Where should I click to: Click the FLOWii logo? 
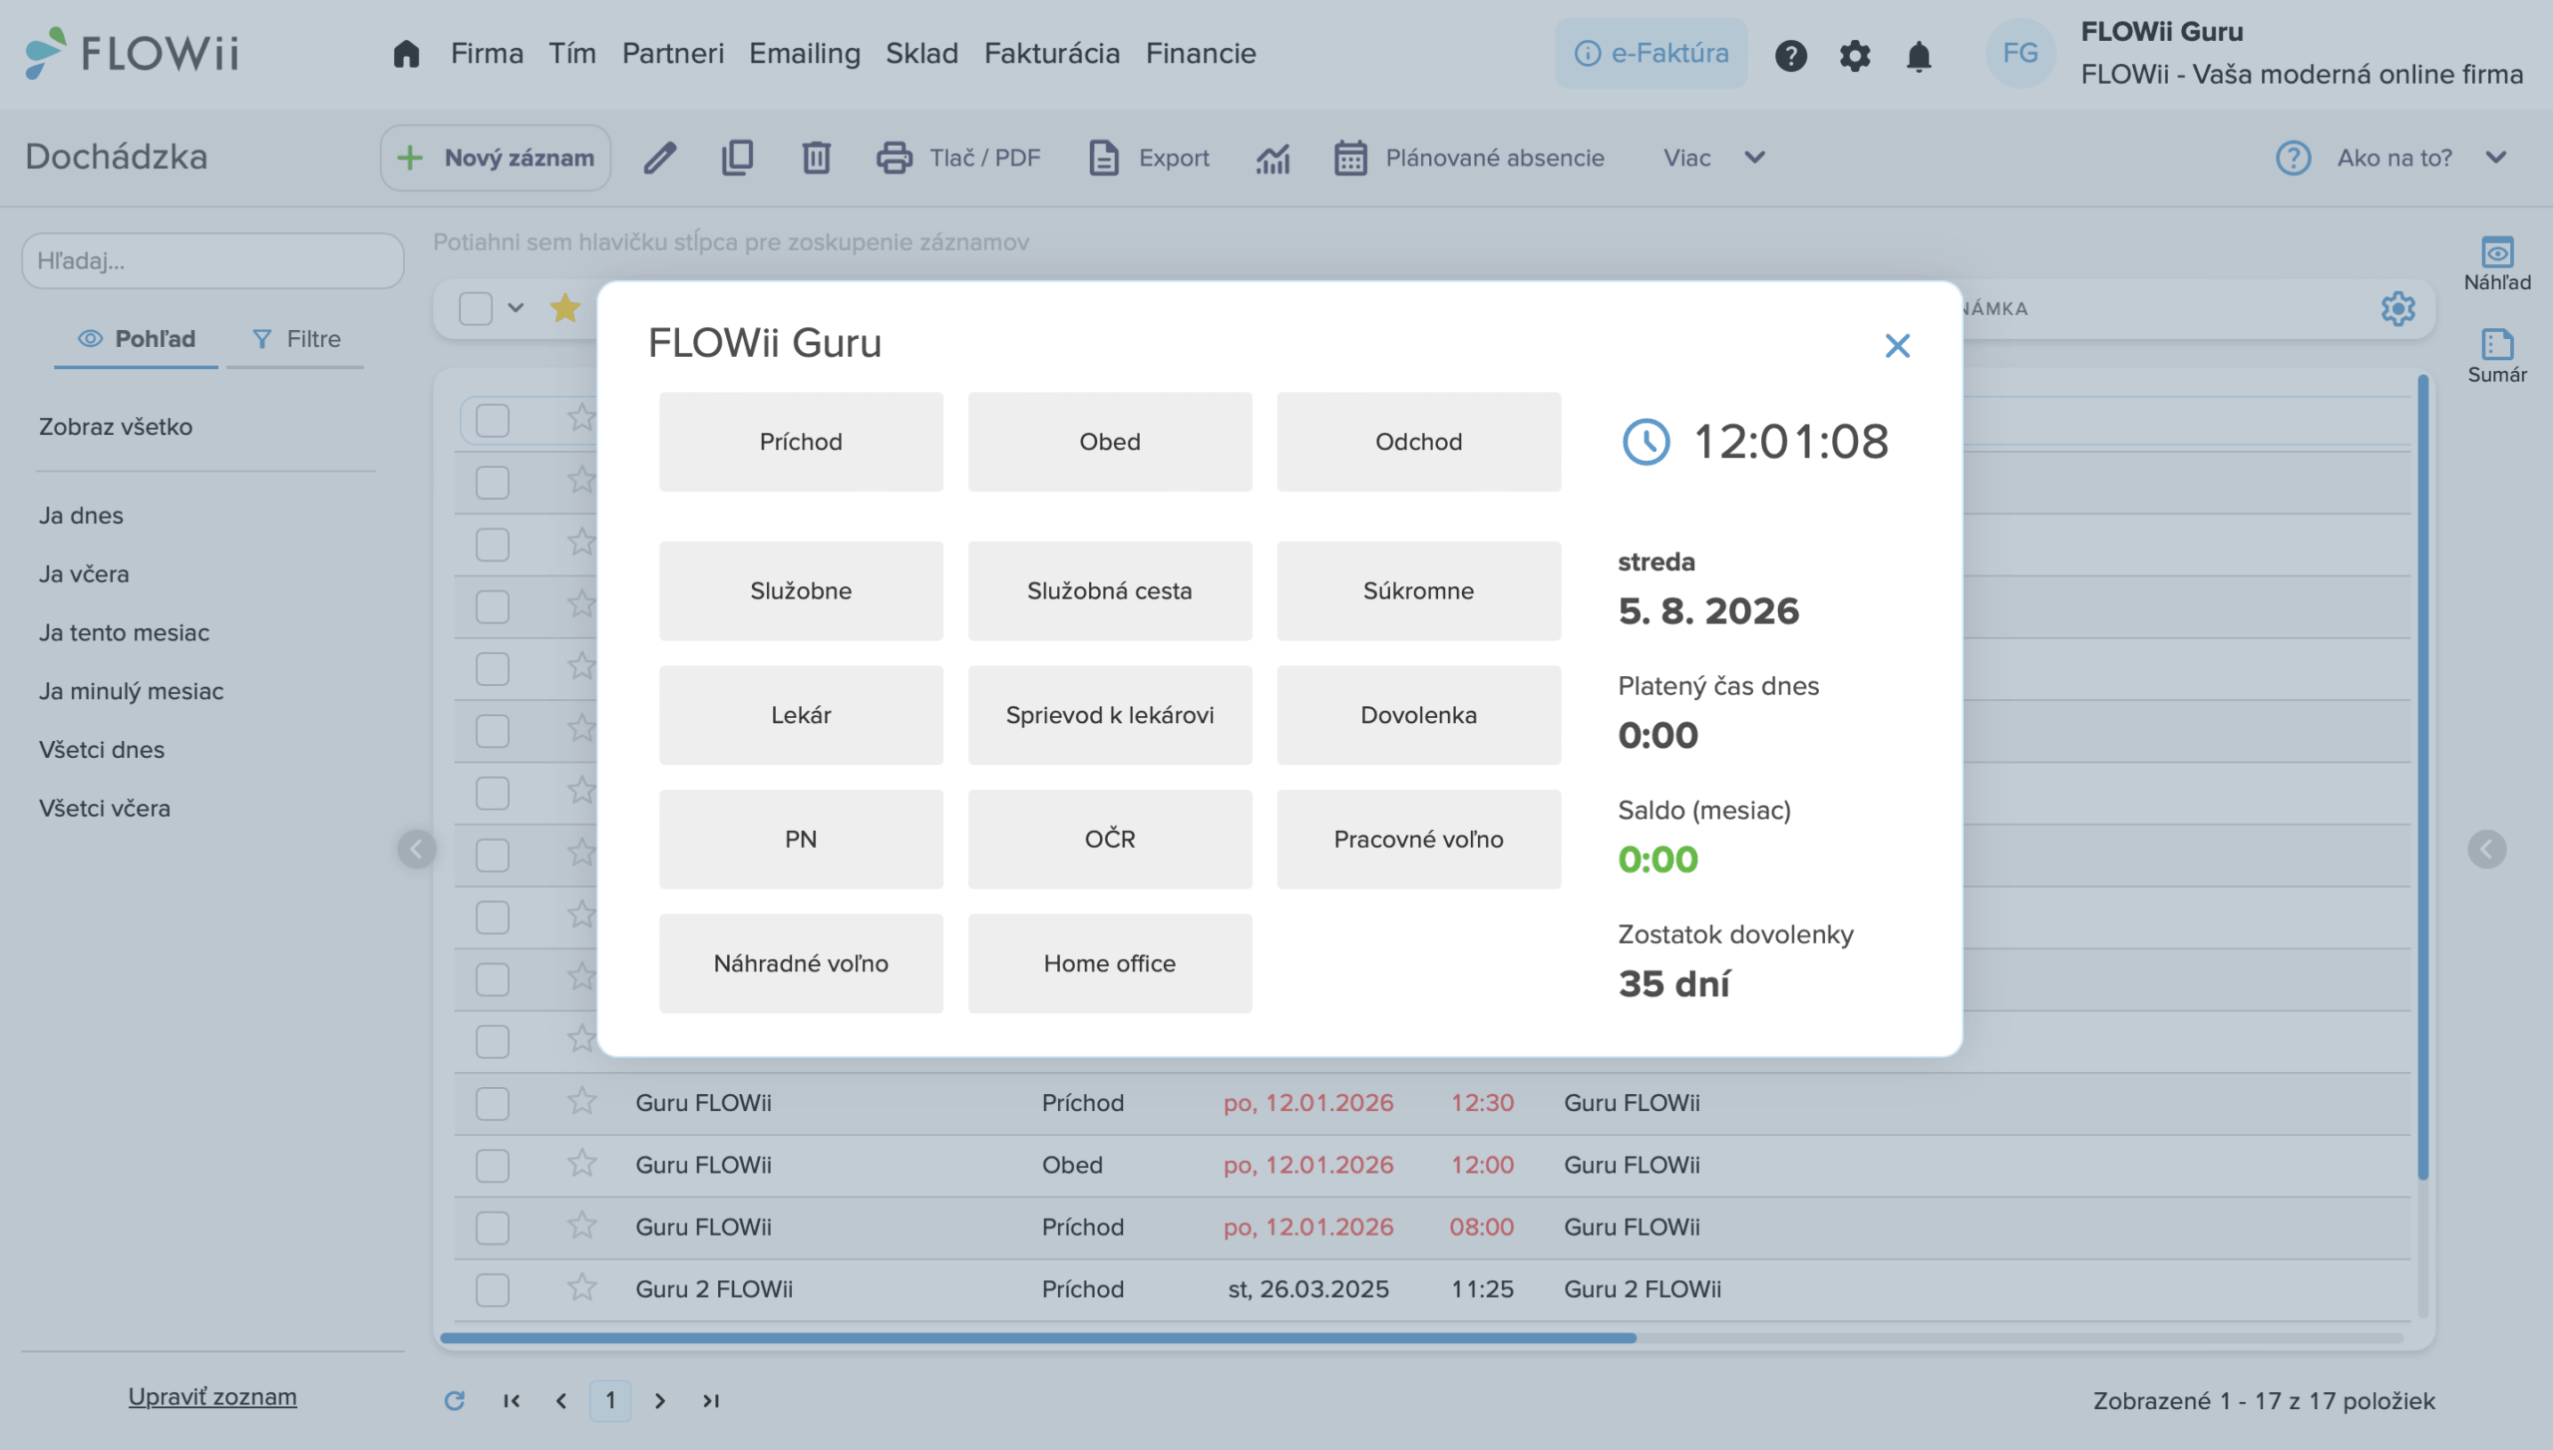(132, 53)
